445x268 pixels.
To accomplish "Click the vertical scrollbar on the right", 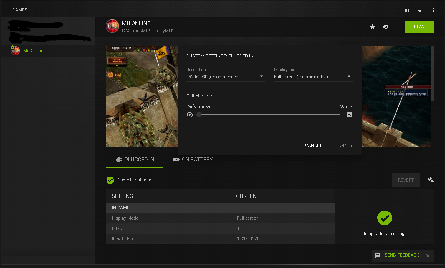I will [x=432, y=74].
